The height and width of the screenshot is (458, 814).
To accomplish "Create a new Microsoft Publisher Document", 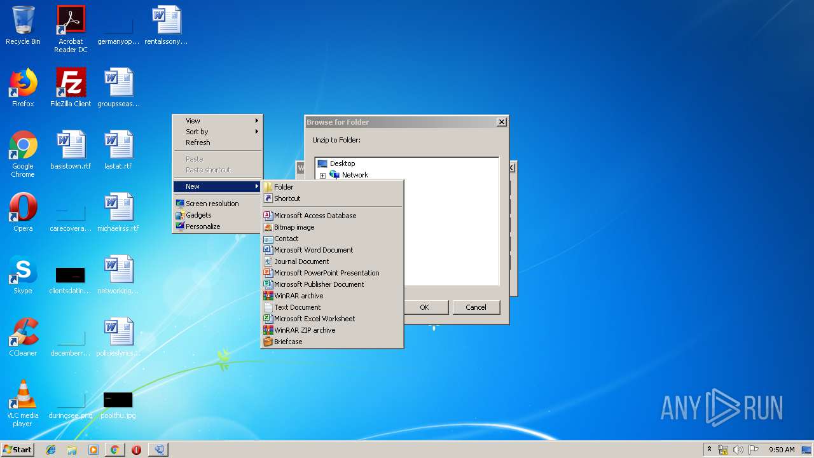I will pyautogui.click(x=332, y=284).
